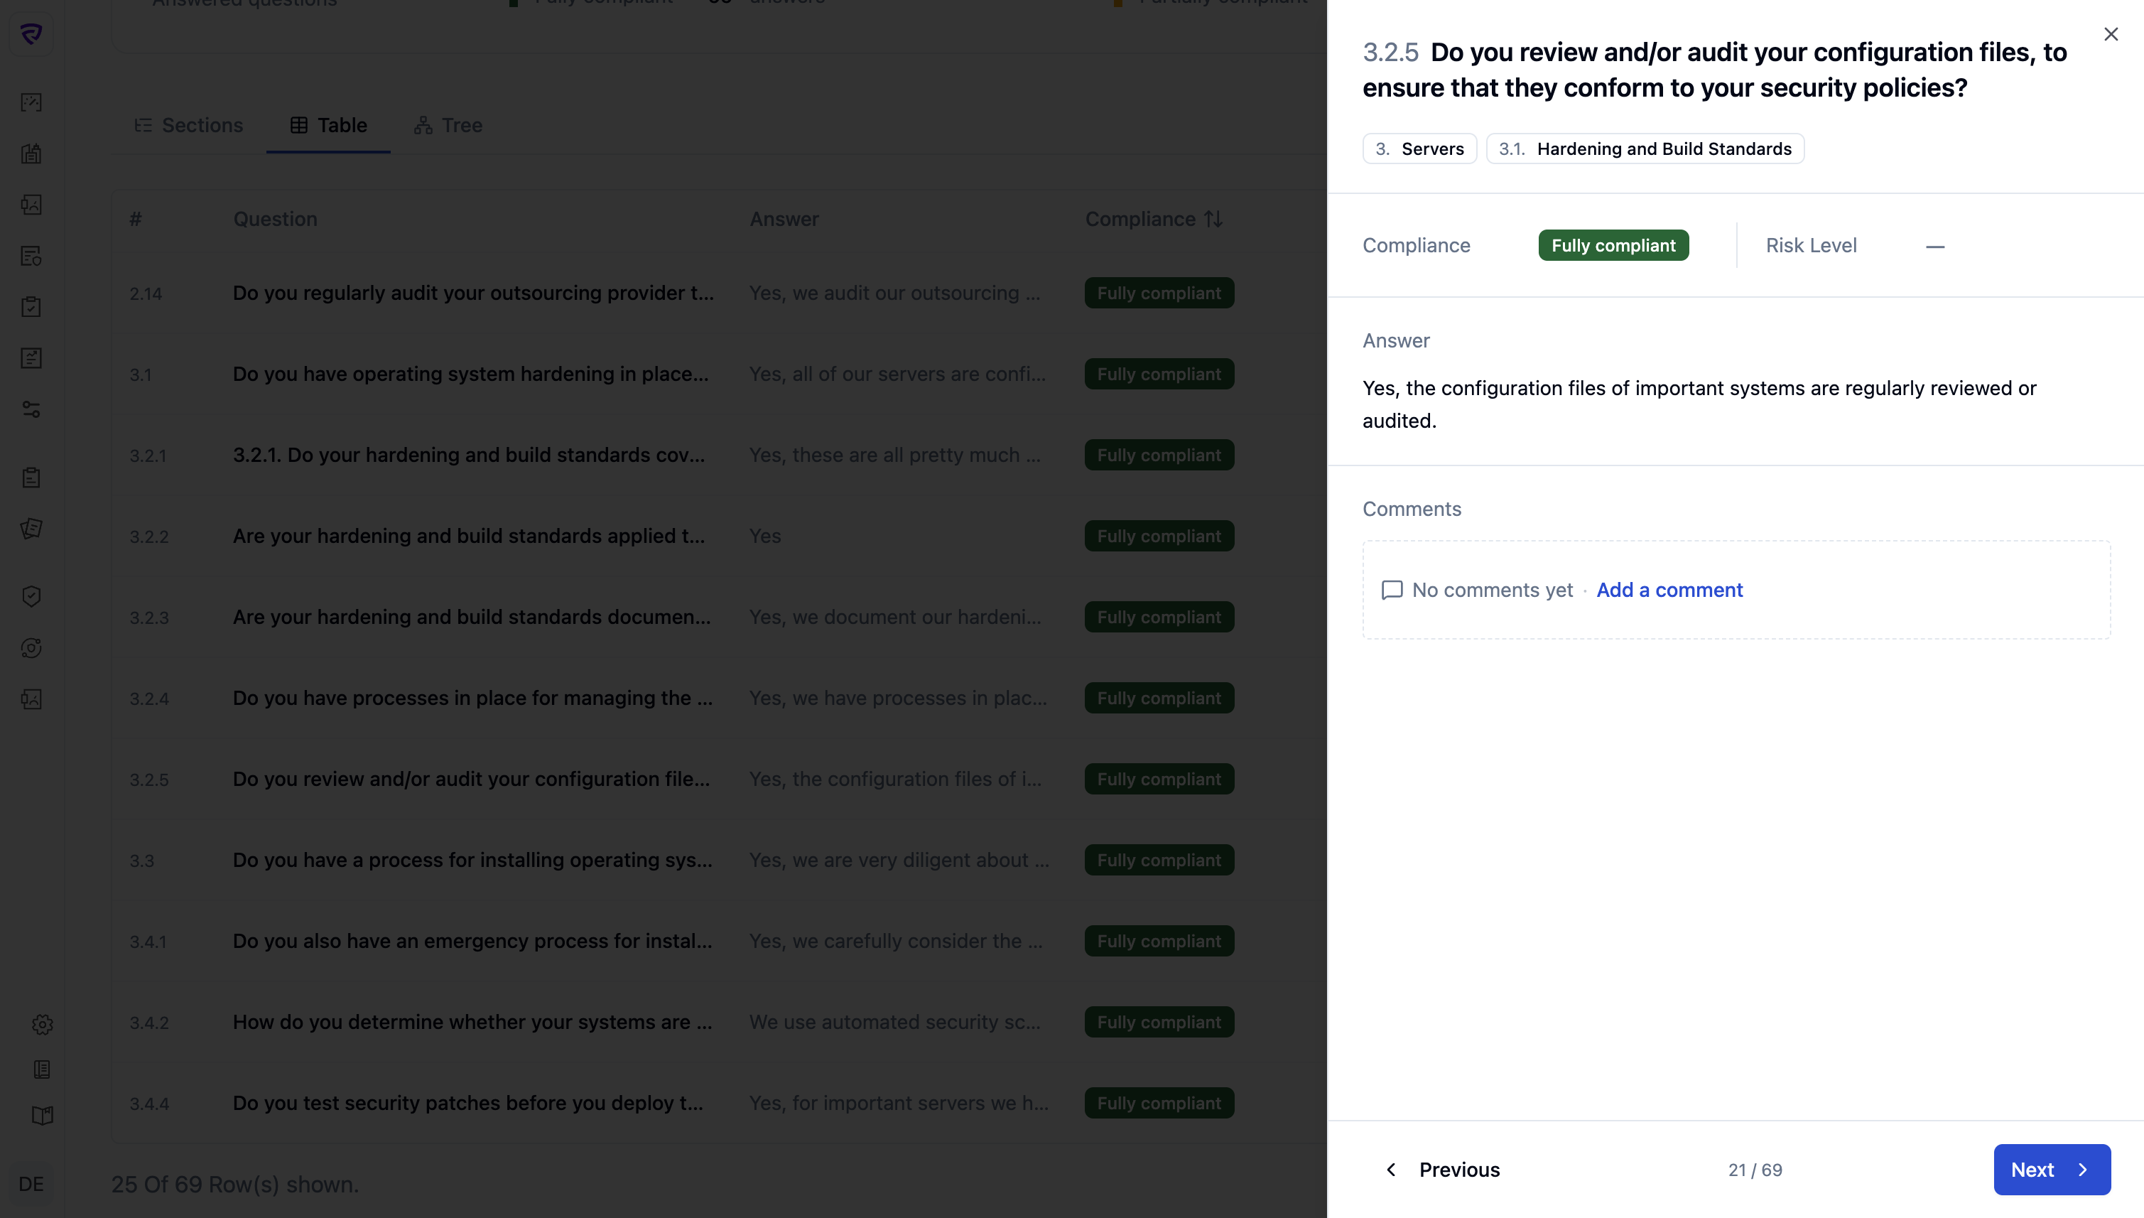Screen dimensions: 2144x1218
Task: Open row 2.14 outsourcing provider audit question
Action: click(x=473, y=293)
